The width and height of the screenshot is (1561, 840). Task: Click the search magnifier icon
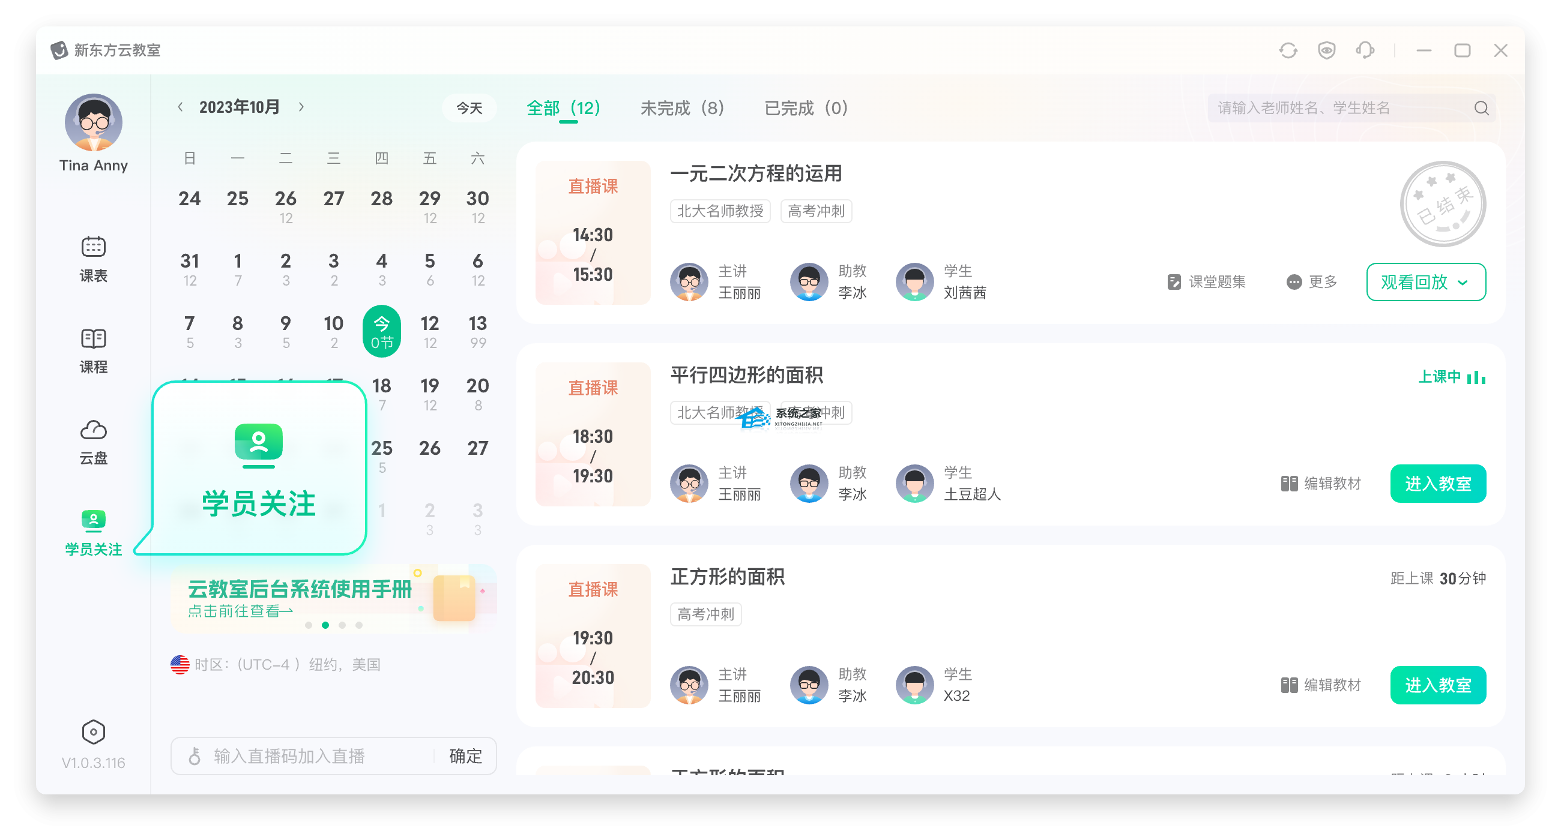(1481, 109)
